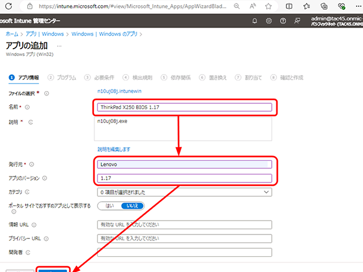Click the app version field 1.17
The height and width of the screenshot is (272, 363).
click(x=185, y=178)
